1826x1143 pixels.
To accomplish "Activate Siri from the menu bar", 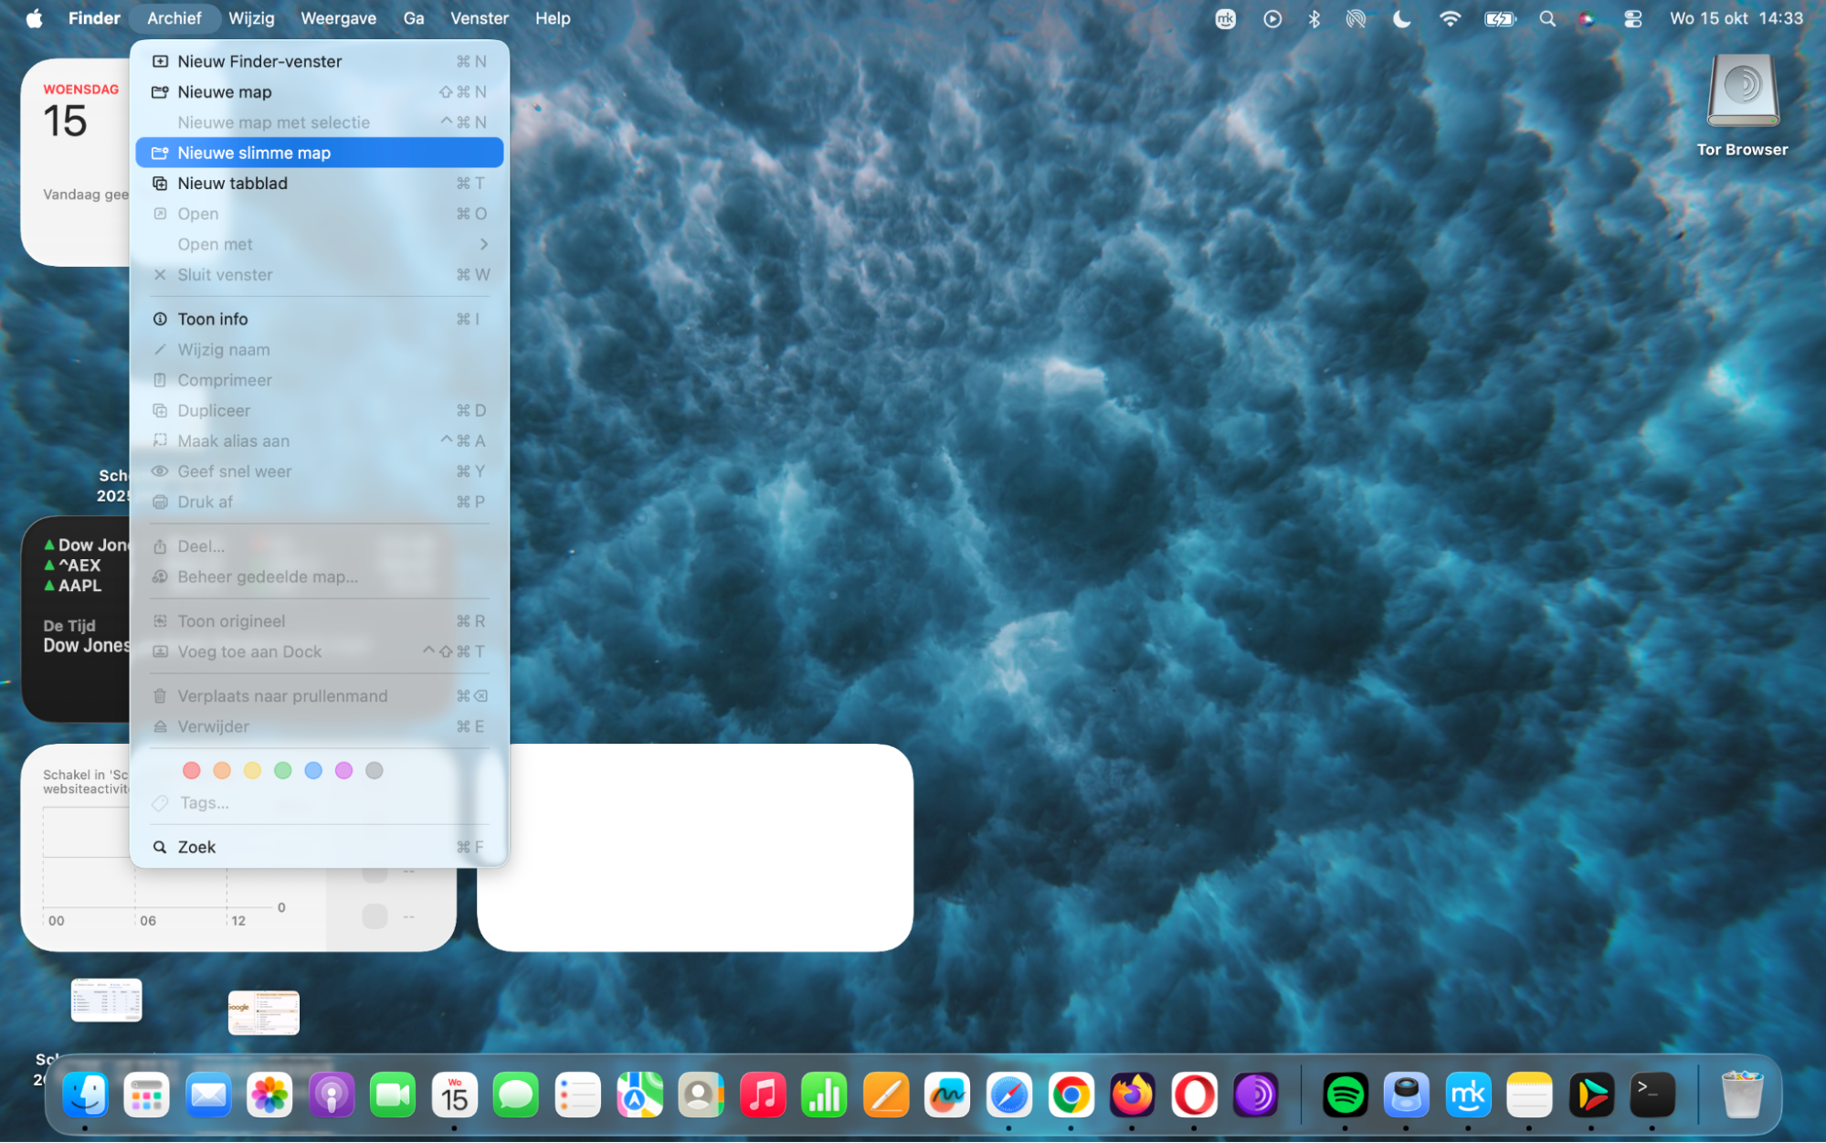I will click(1585, 17).
